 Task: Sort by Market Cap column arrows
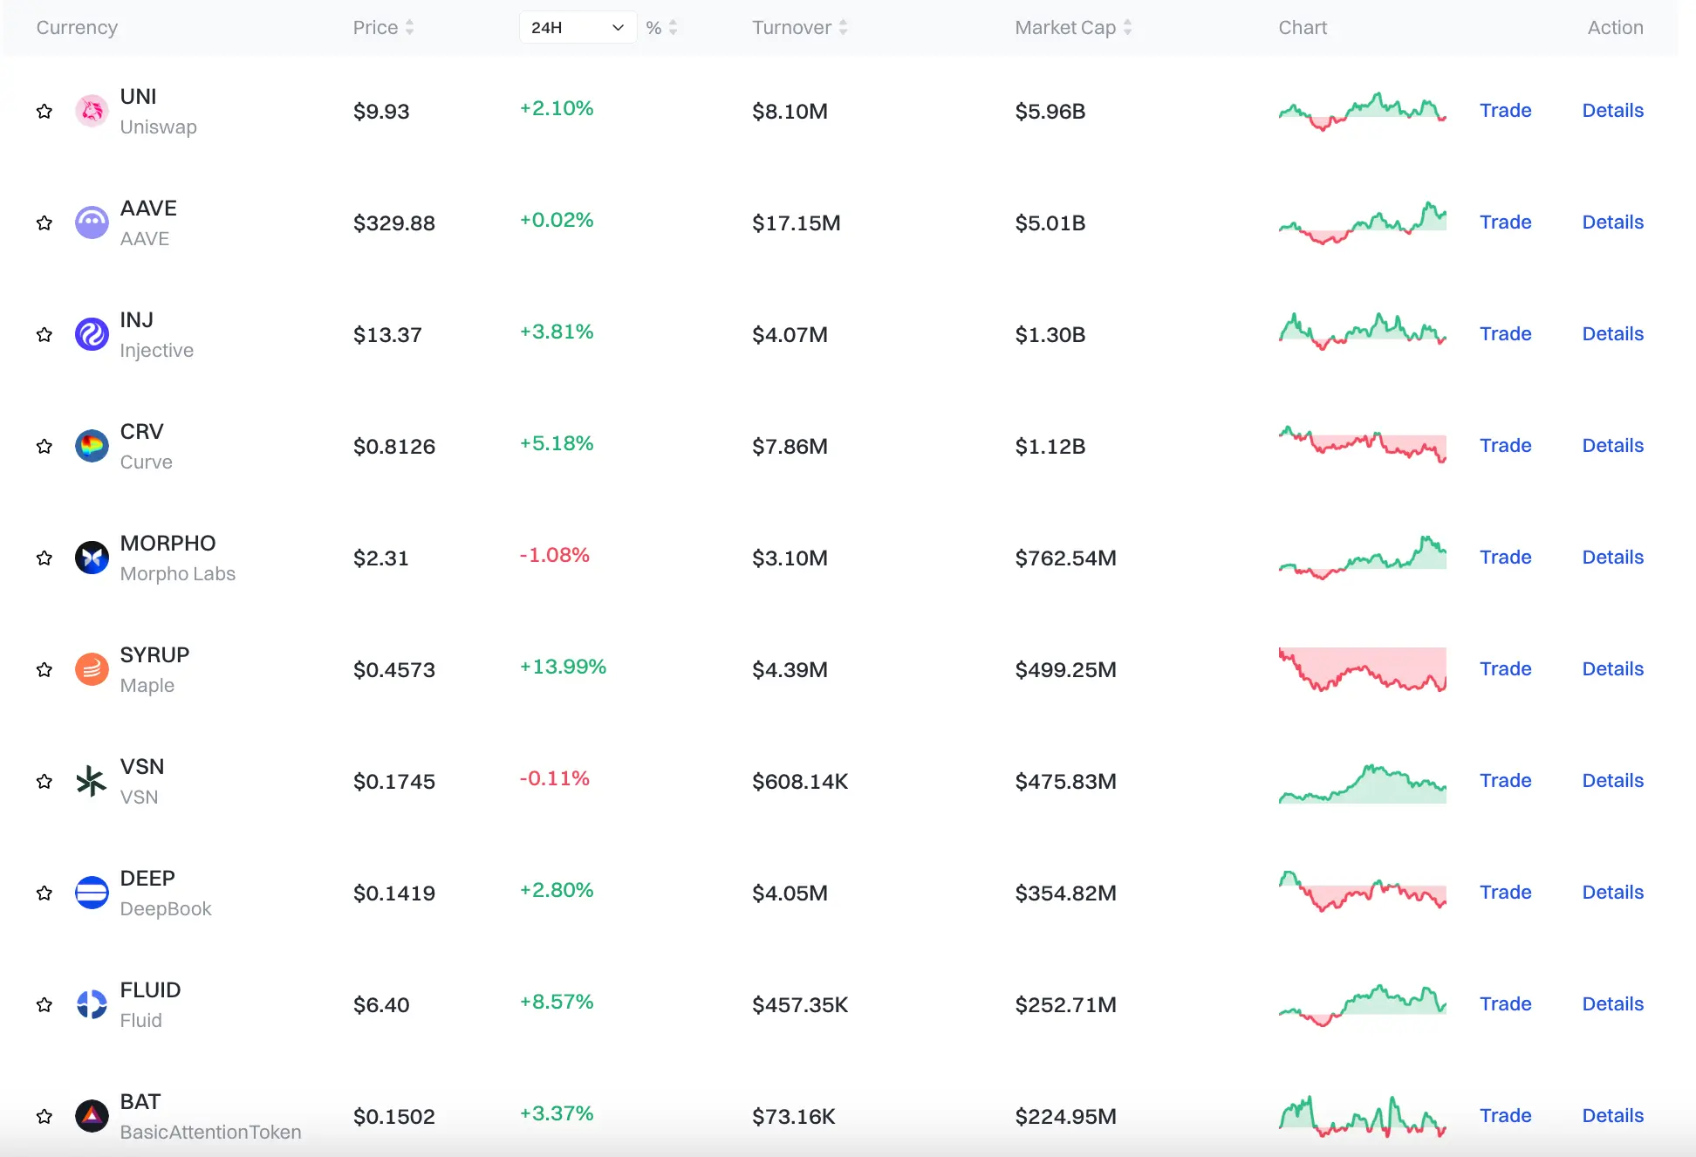click(x=1127, y=28)
